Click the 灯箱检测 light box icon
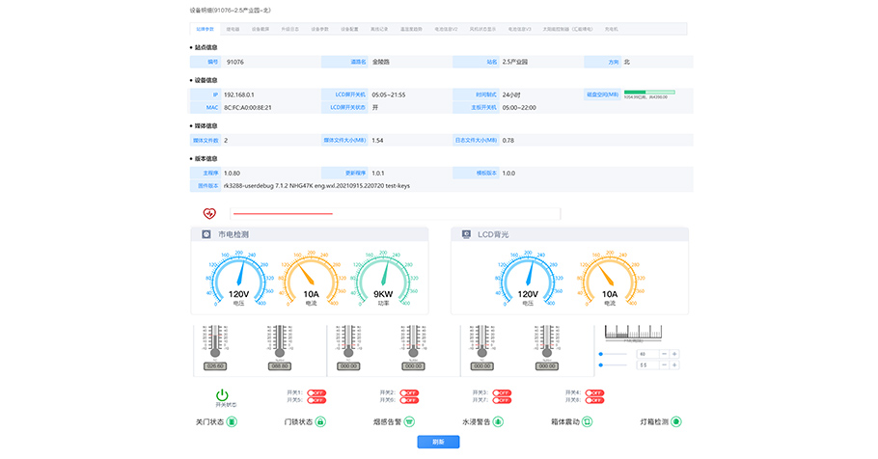Image resolution: width=878 pixels, height=459 pixels. (676, 421)
